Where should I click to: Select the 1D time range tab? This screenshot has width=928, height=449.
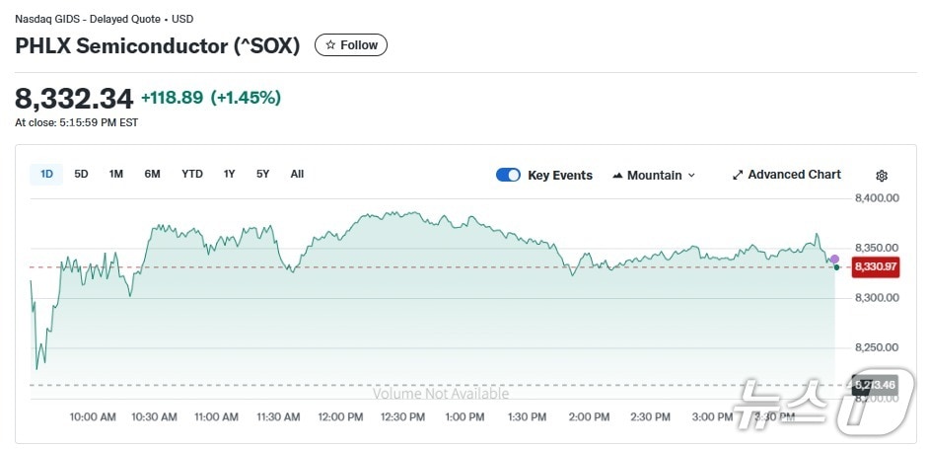point(46,175)
